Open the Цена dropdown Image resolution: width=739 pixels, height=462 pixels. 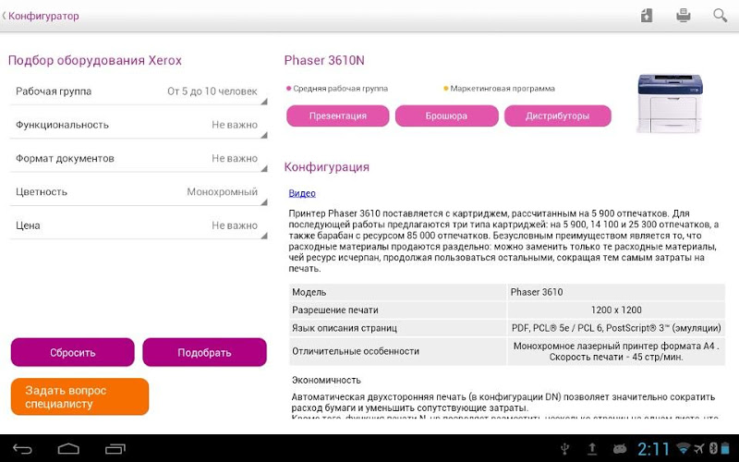click(138, 225)
